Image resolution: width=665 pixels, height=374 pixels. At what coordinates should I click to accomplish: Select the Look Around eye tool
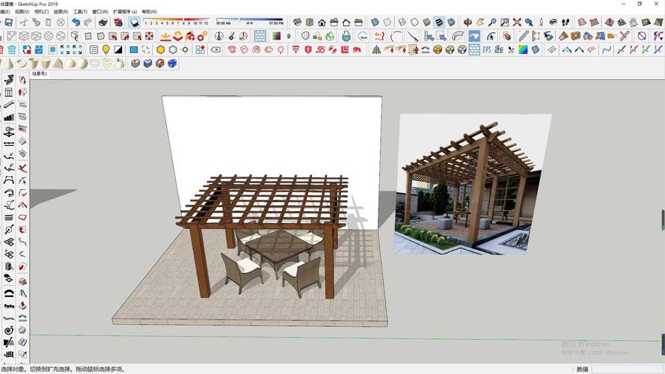553,22
